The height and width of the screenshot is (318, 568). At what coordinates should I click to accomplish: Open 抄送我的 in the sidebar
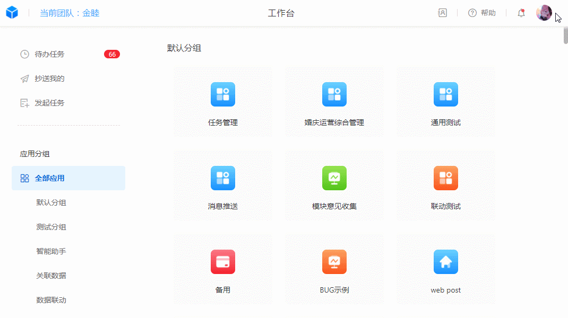coord(49,78)
